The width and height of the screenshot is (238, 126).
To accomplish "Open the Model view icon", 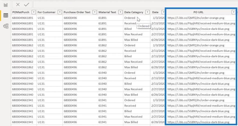I will (6, 26).
